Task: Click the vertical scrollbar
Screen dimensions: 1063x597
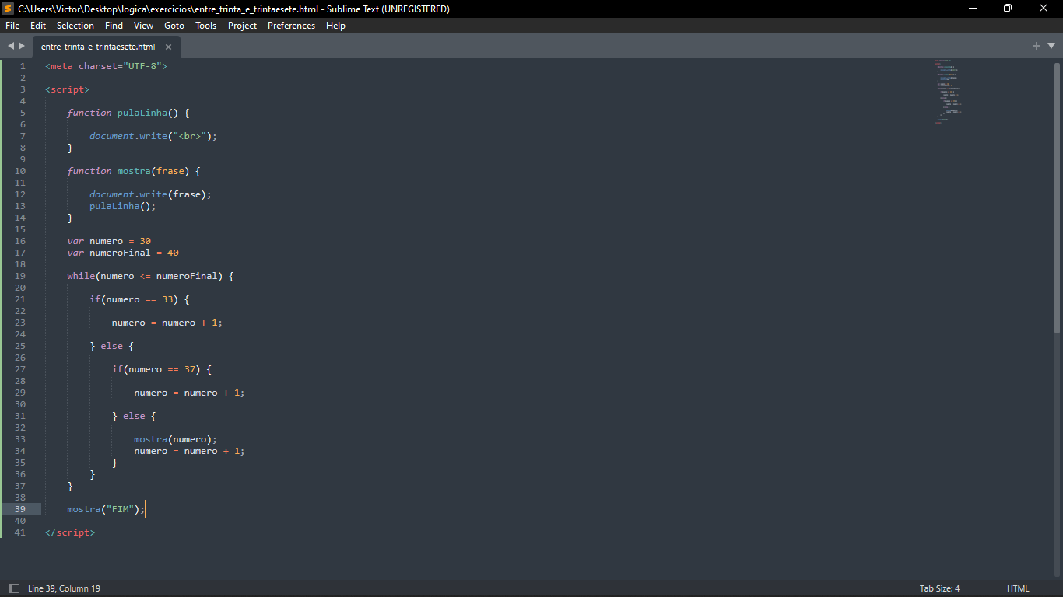Action: [x=1057, y=197]
